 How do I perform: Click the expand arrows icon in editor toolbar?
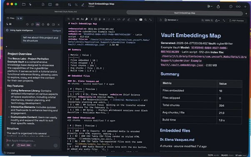point(151,20)
